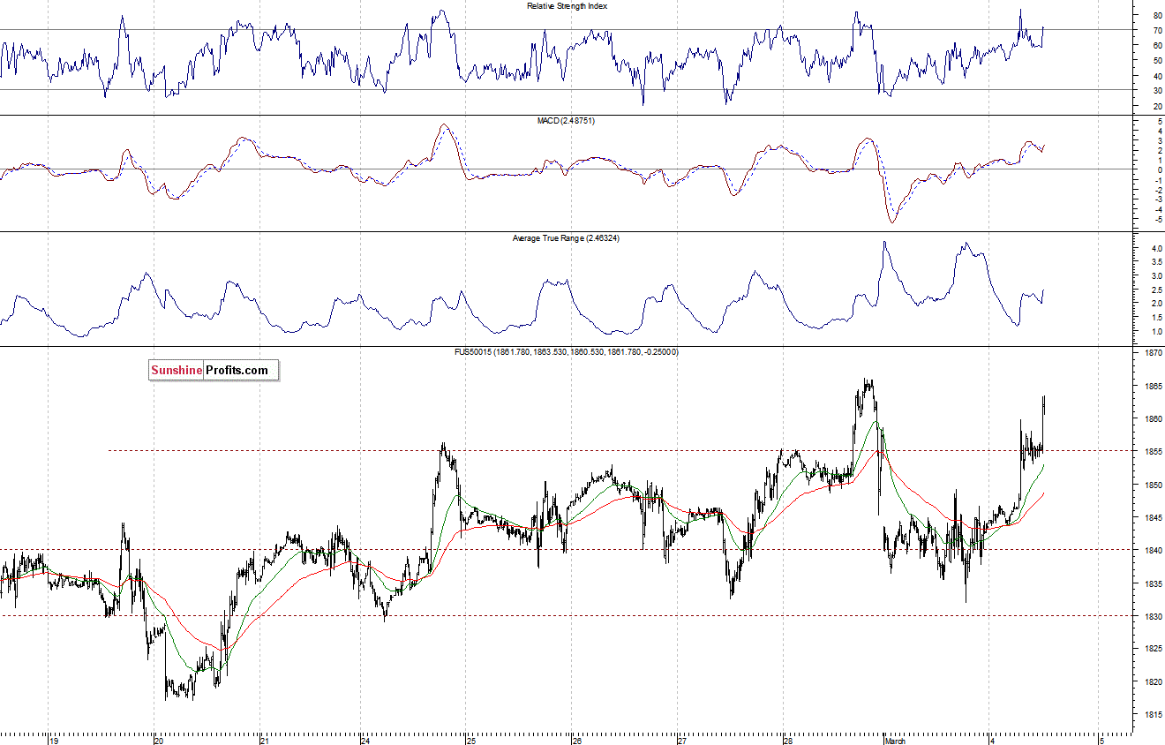The width and height of the screenshot is (1165, 745).
Task: Click the 24 label on date axis
Action: (x=366, y=740)
